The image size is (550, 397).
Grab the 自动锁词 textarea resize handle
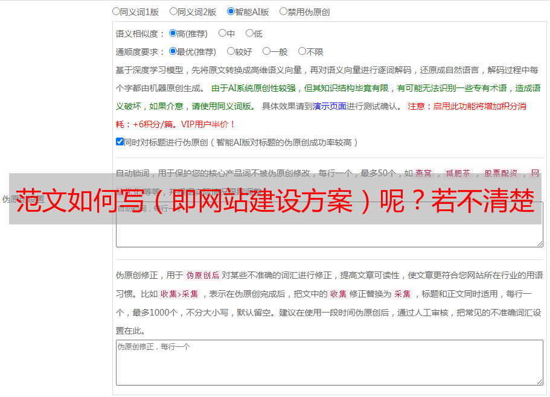pos(540,244)
